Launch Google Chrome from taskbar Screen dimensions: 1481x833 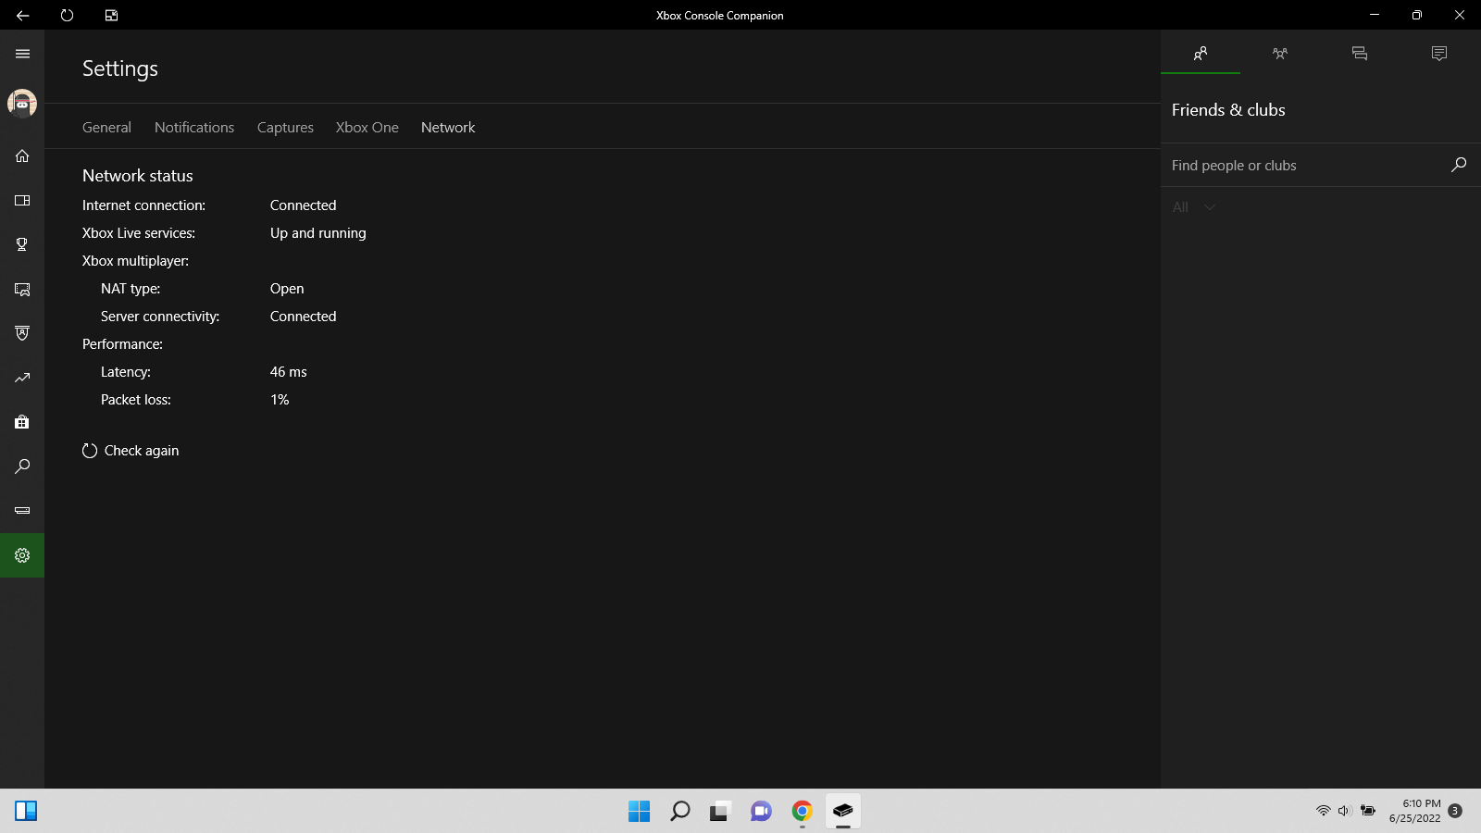(802, 811)
